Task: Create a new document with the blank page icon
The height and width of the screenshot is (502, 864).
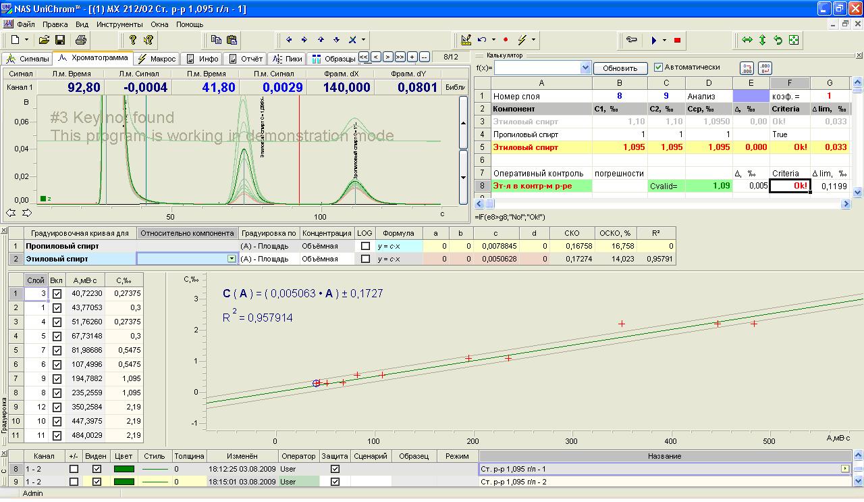Action: pyautogui.click(x=16, y=40)
